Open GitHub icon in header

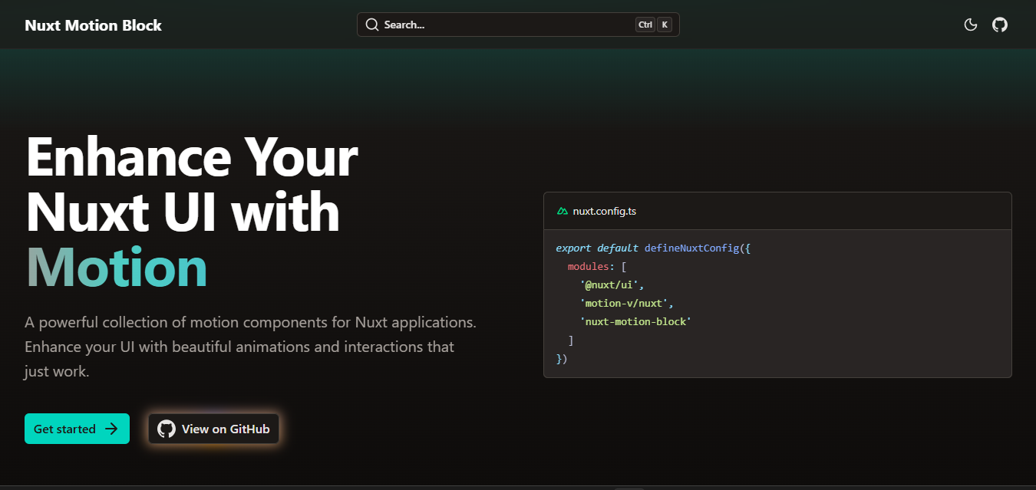(x=1000, y=25)
